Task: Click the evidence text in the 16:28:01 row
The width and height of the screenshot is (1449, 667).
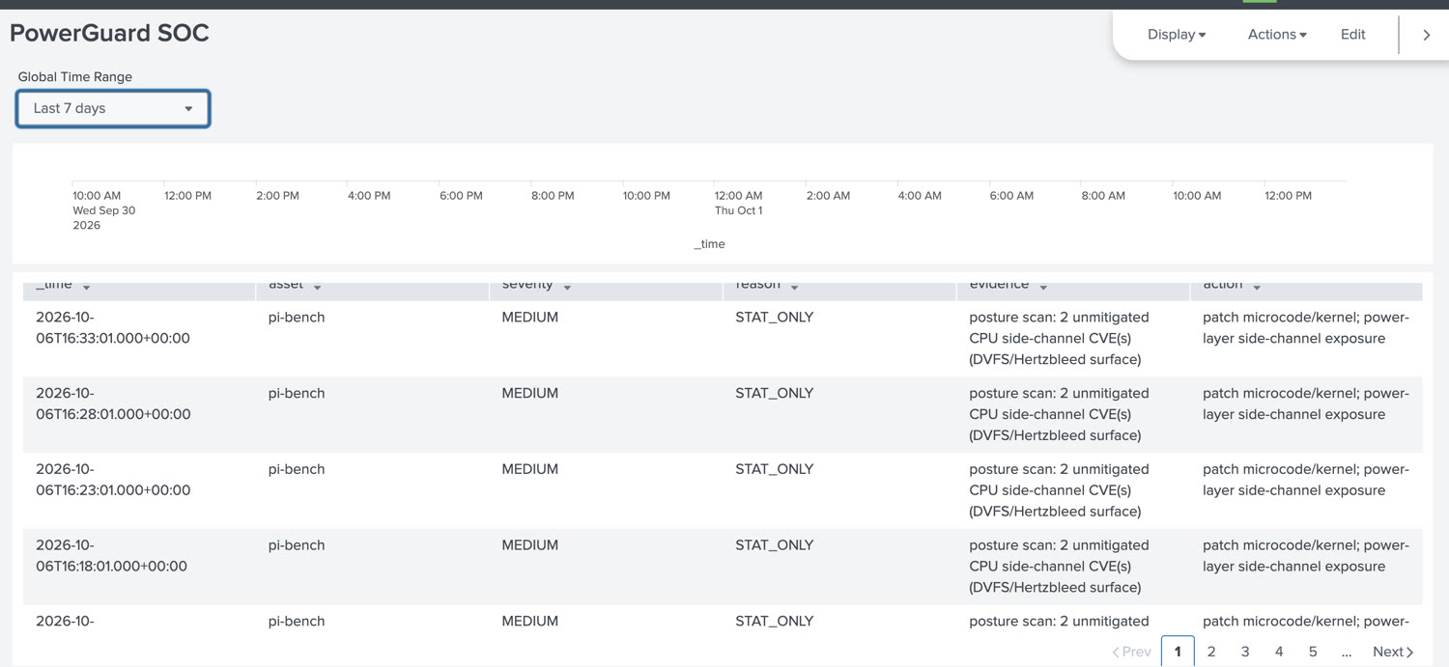Action: (1059, 414)
